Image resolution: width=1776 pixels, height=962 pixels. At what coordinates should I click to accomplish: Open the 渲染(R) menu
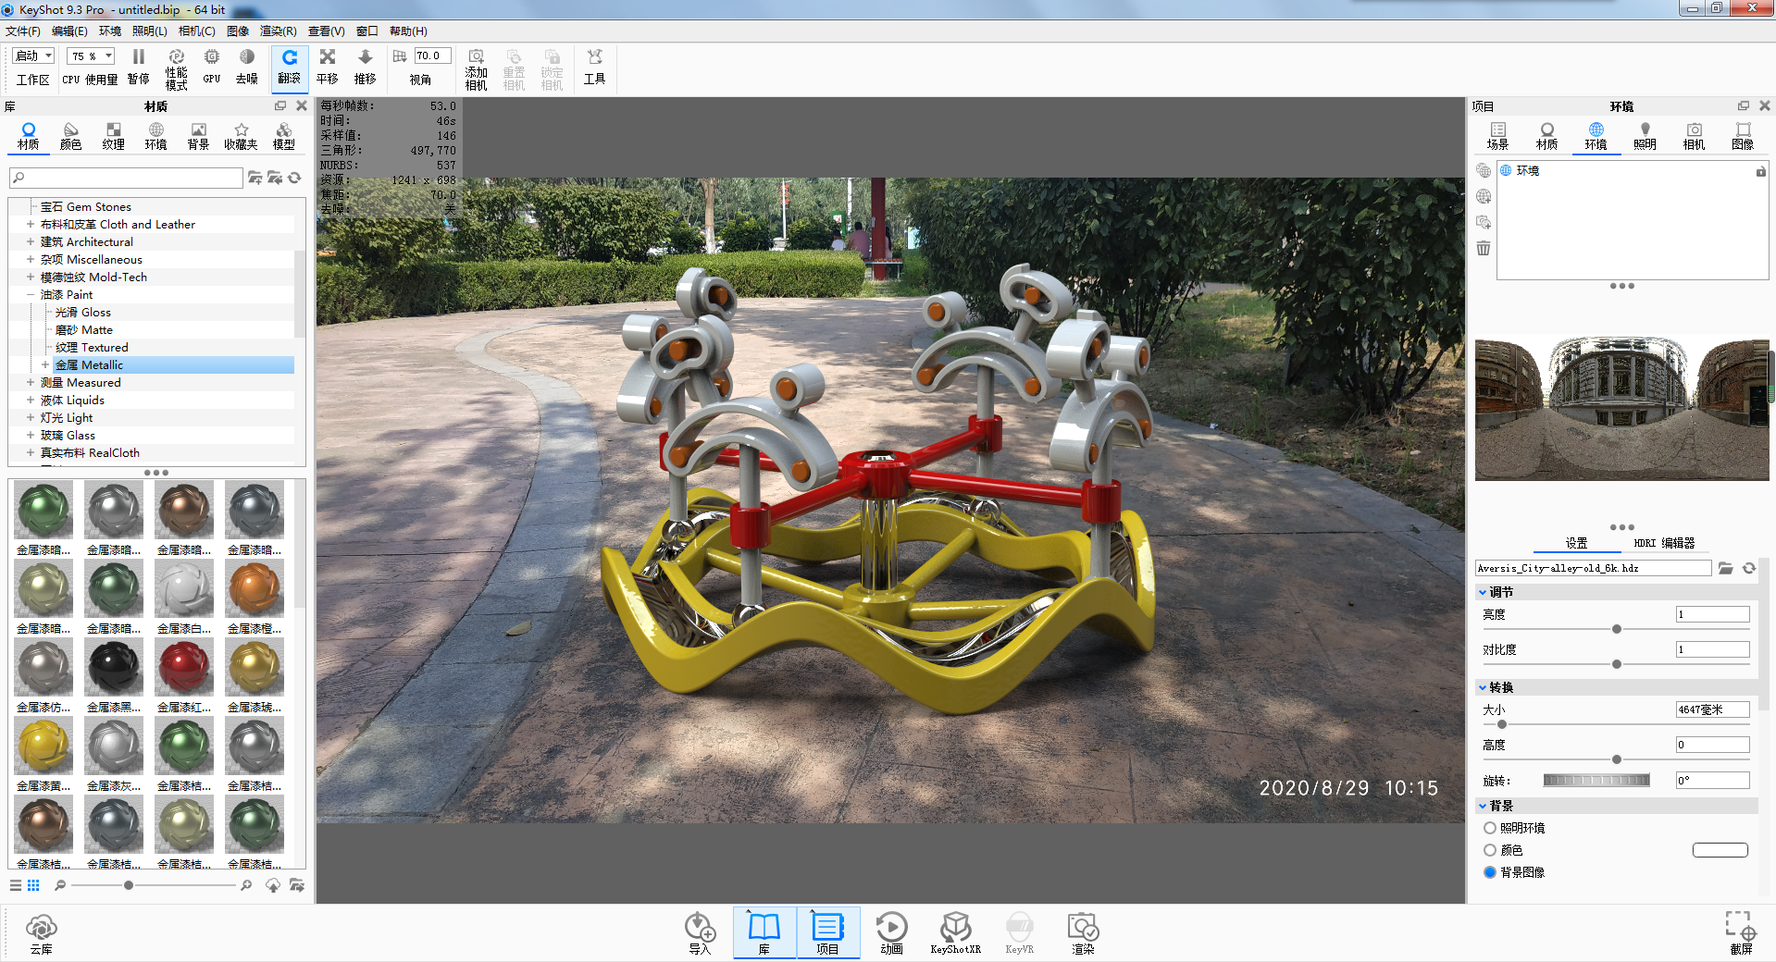(279, 31)
